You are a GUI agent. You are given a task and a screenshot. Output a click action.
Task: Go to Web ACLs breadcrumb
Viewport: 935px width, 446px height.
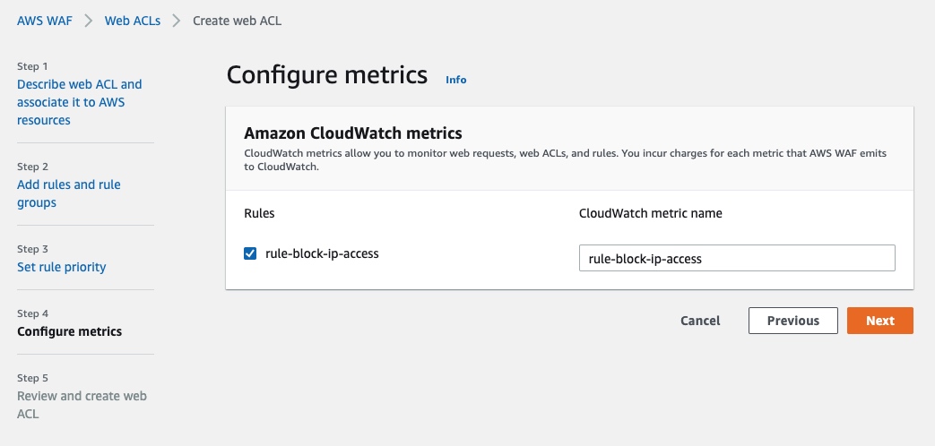(133, 20)
